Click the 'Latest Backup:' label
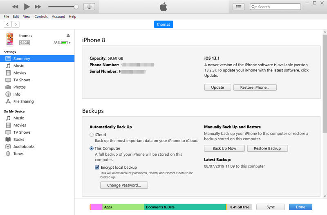 point(217,160)
